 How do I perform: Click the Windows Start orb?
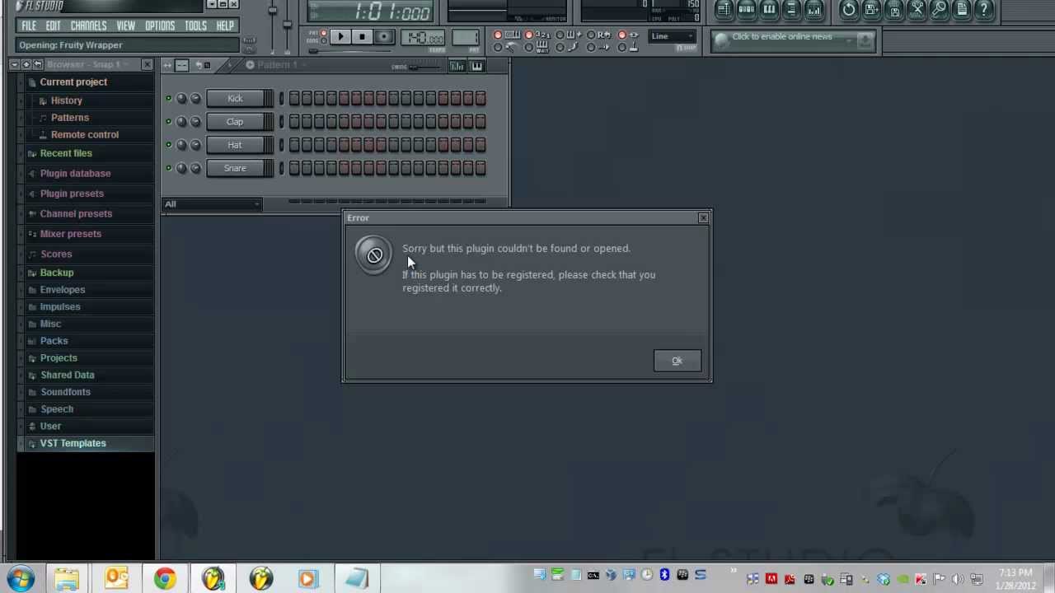pos(20,578)
